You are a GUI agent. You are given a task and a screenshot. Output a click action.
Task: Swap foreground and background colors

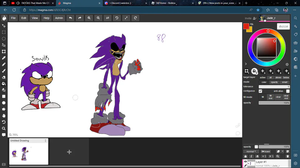click(x=252, y=24)
